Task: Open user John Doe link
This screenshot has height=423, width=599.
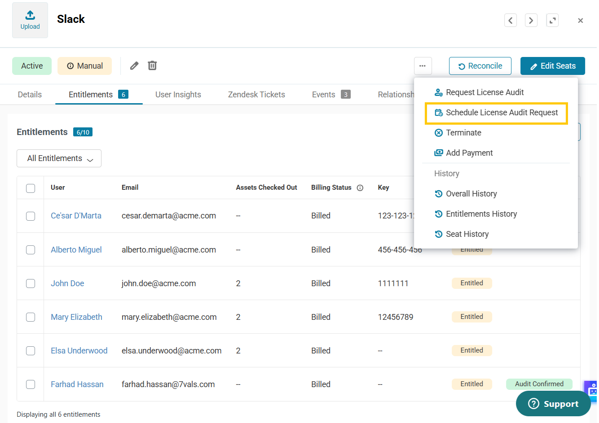Action: [67, 283]
